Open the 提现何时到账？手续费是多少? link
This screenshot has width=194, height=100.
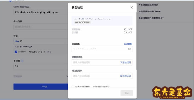pos(151,18)
